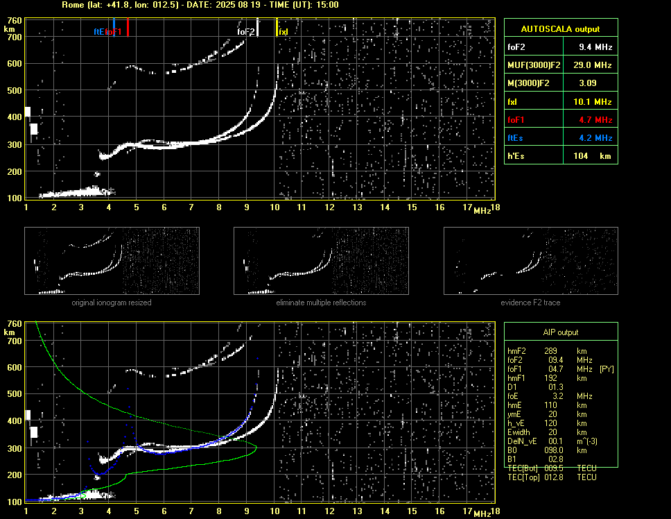
Task: Select the M(3000)F2 value 3.09
Action: pyautogui.click(x=588, y=83)
